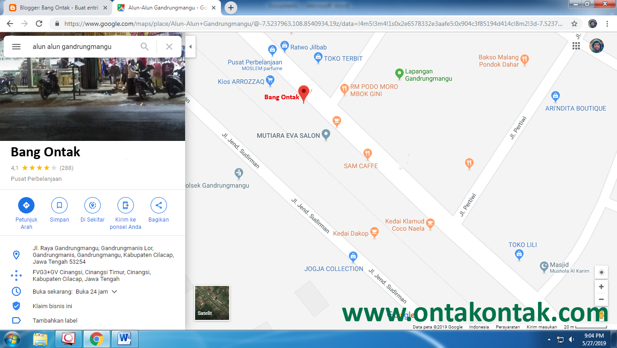The height and width of the screenshot is (348, 617).
Task: Select the Alun-Alun Gandrungmangu Maps tab
Action: 166,8
